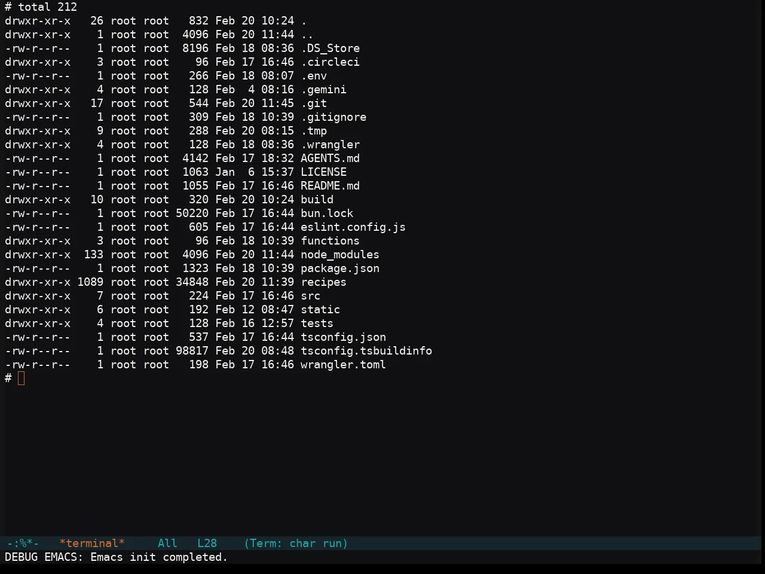This screenshot has width=765, height=574.
Task: Click the package.json entry in listing
Action: click(340, 268)
